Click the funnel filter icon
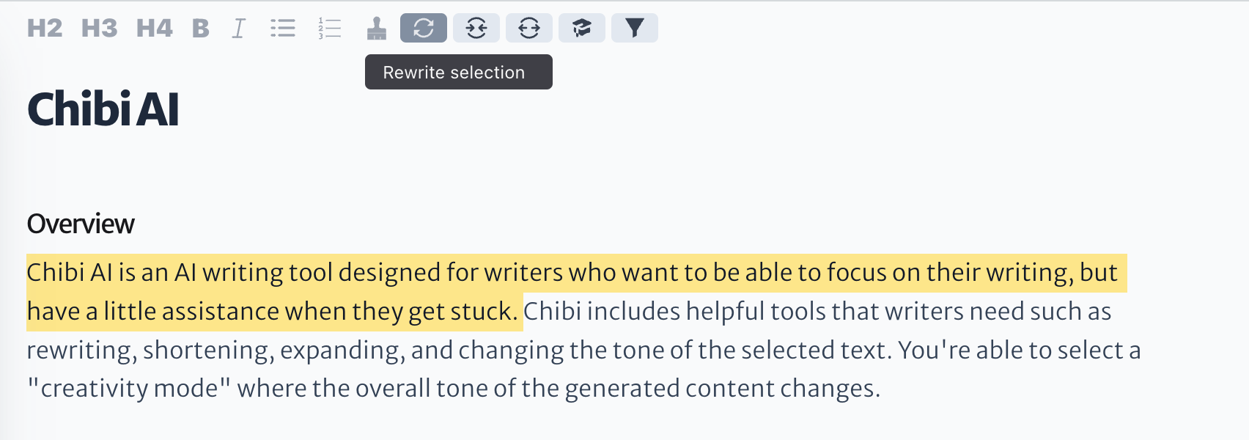Screen dimensions: 1249x440 tap(635, 28)
